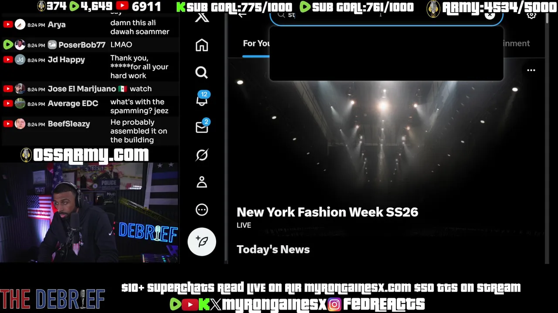Click Arya's chat avatar
558x313 pixels.
pos(20,25)
